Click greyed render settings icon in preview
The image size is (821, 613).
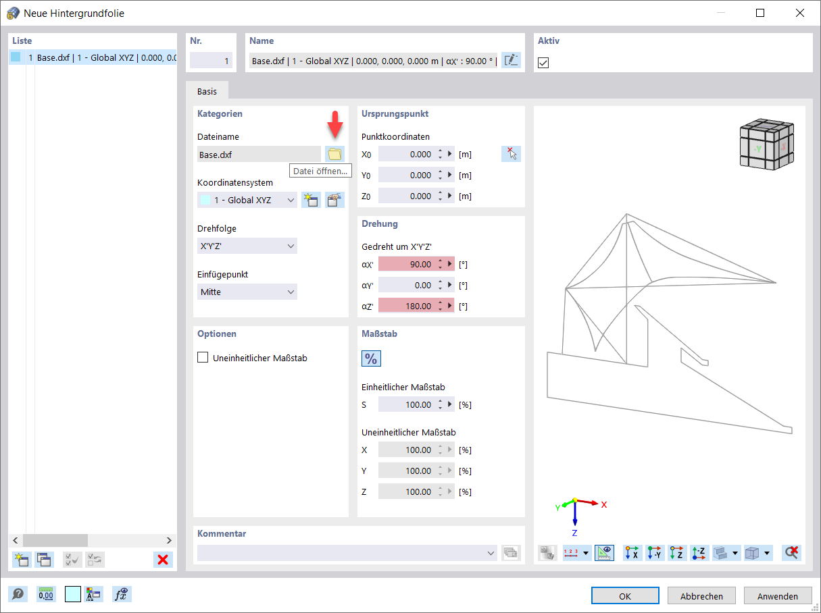[x=547, y=553]
